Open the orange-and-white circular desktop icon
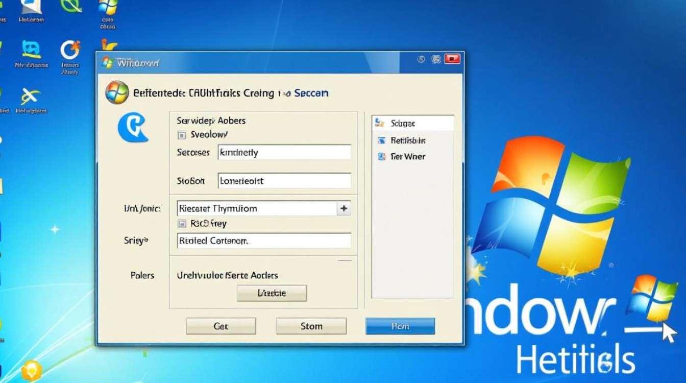The height and width of the screenshot is (383, 686). pyautogui.click(x=70, y=51)
